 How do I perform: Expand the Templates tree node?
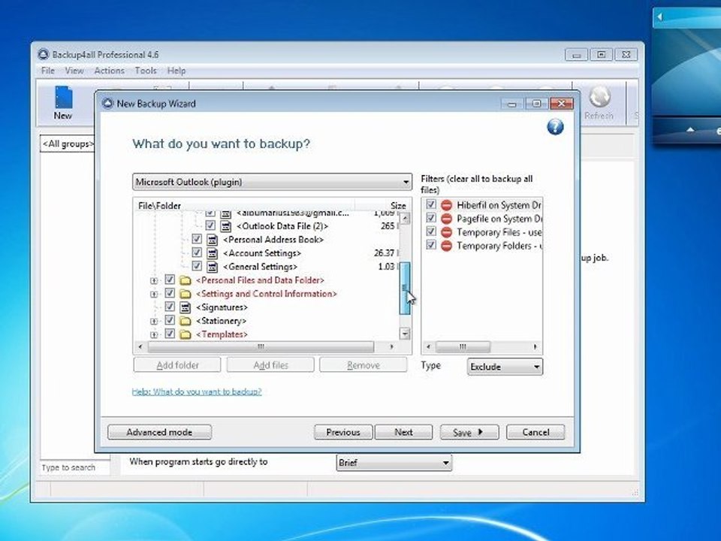tap(154, 334)
